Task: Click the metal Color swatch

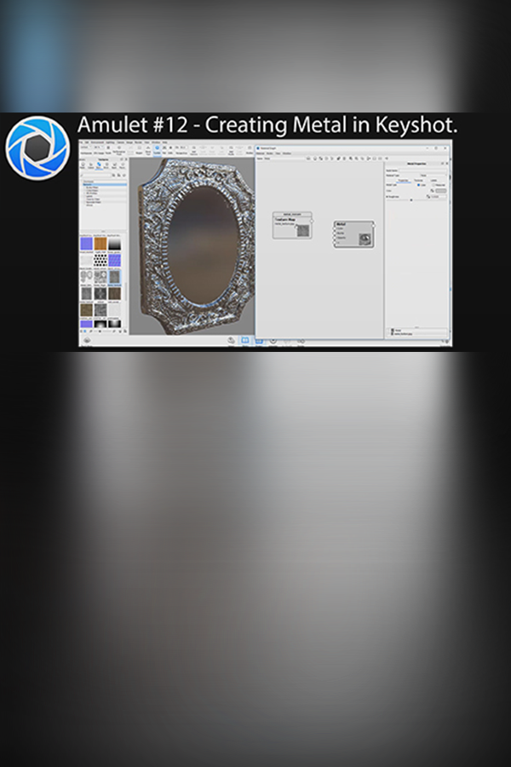Action: point(441,191)
